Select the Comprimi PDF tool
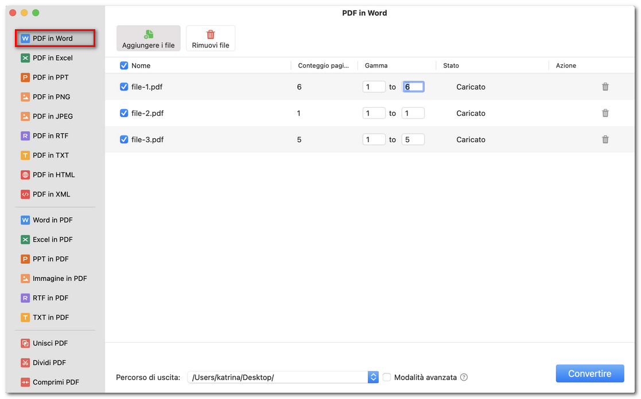Viewport: 641px width, 399px height. (x=54, y=382)
